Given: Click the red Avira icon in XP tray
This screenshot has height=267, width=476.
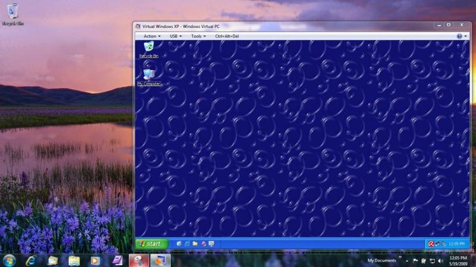Looking at the screenshot, I should pyautogui.click(x=431, y=244).
